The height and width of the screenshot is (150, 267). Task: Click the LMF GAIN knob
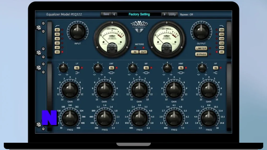pos(105,90)
